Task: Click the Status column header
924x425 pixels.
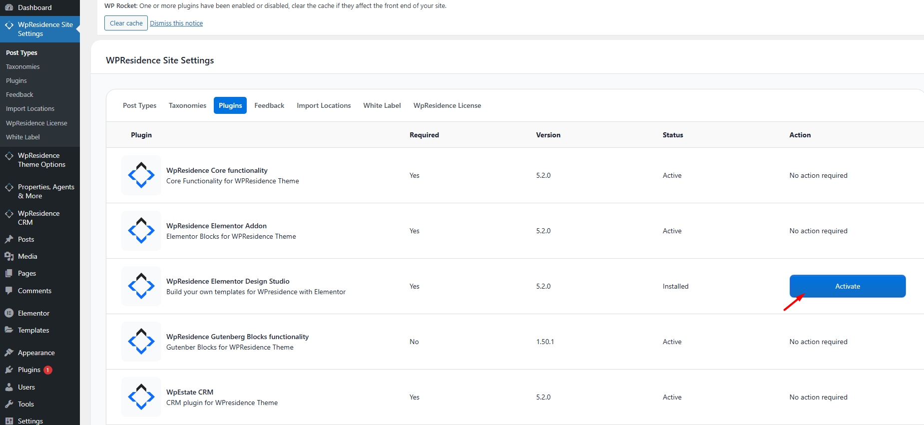Action: click(673, 135)
